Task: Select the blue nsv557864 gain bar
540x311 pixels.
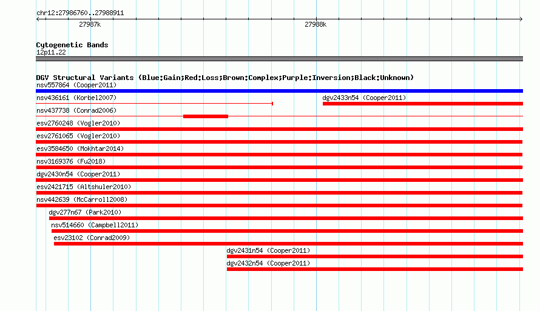Action: pos(279,91)
